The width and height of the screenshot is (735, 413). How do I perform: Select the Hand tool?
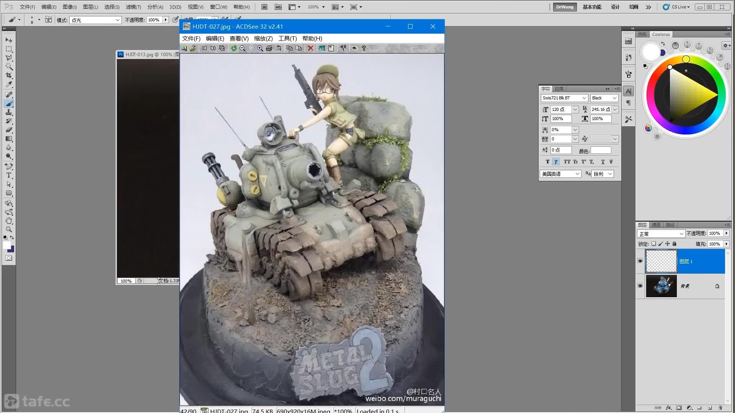pos(9,221)
